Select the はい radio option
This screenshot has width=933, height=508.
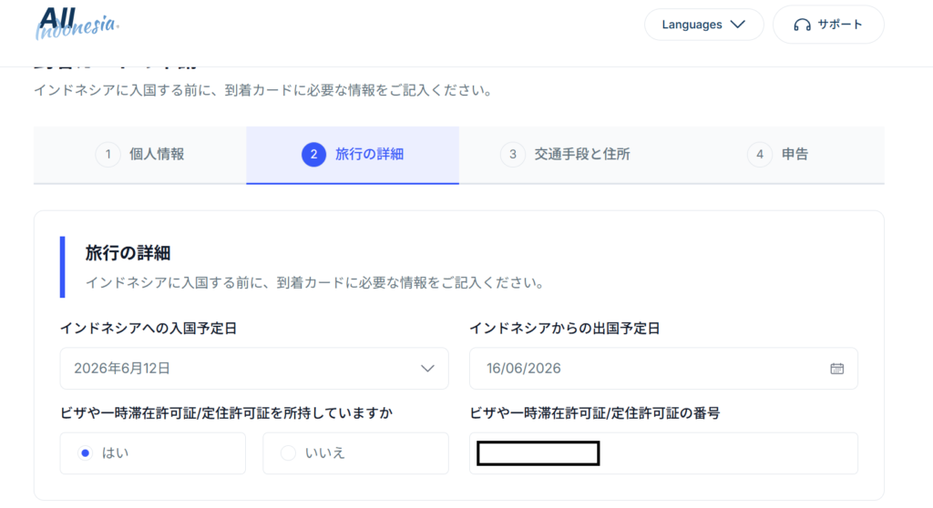[153, 453]
